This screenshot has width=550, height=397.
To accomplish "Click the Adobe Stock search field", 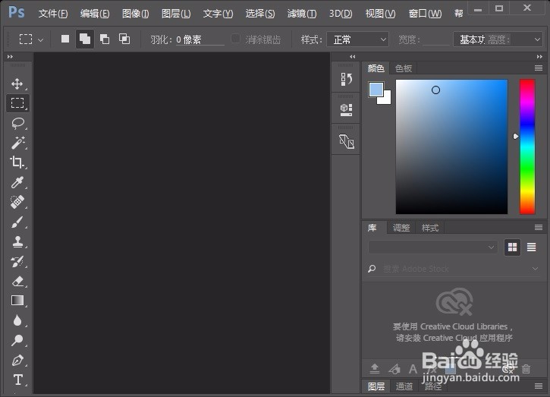I will pyautogui.click(x=456, y=269).
